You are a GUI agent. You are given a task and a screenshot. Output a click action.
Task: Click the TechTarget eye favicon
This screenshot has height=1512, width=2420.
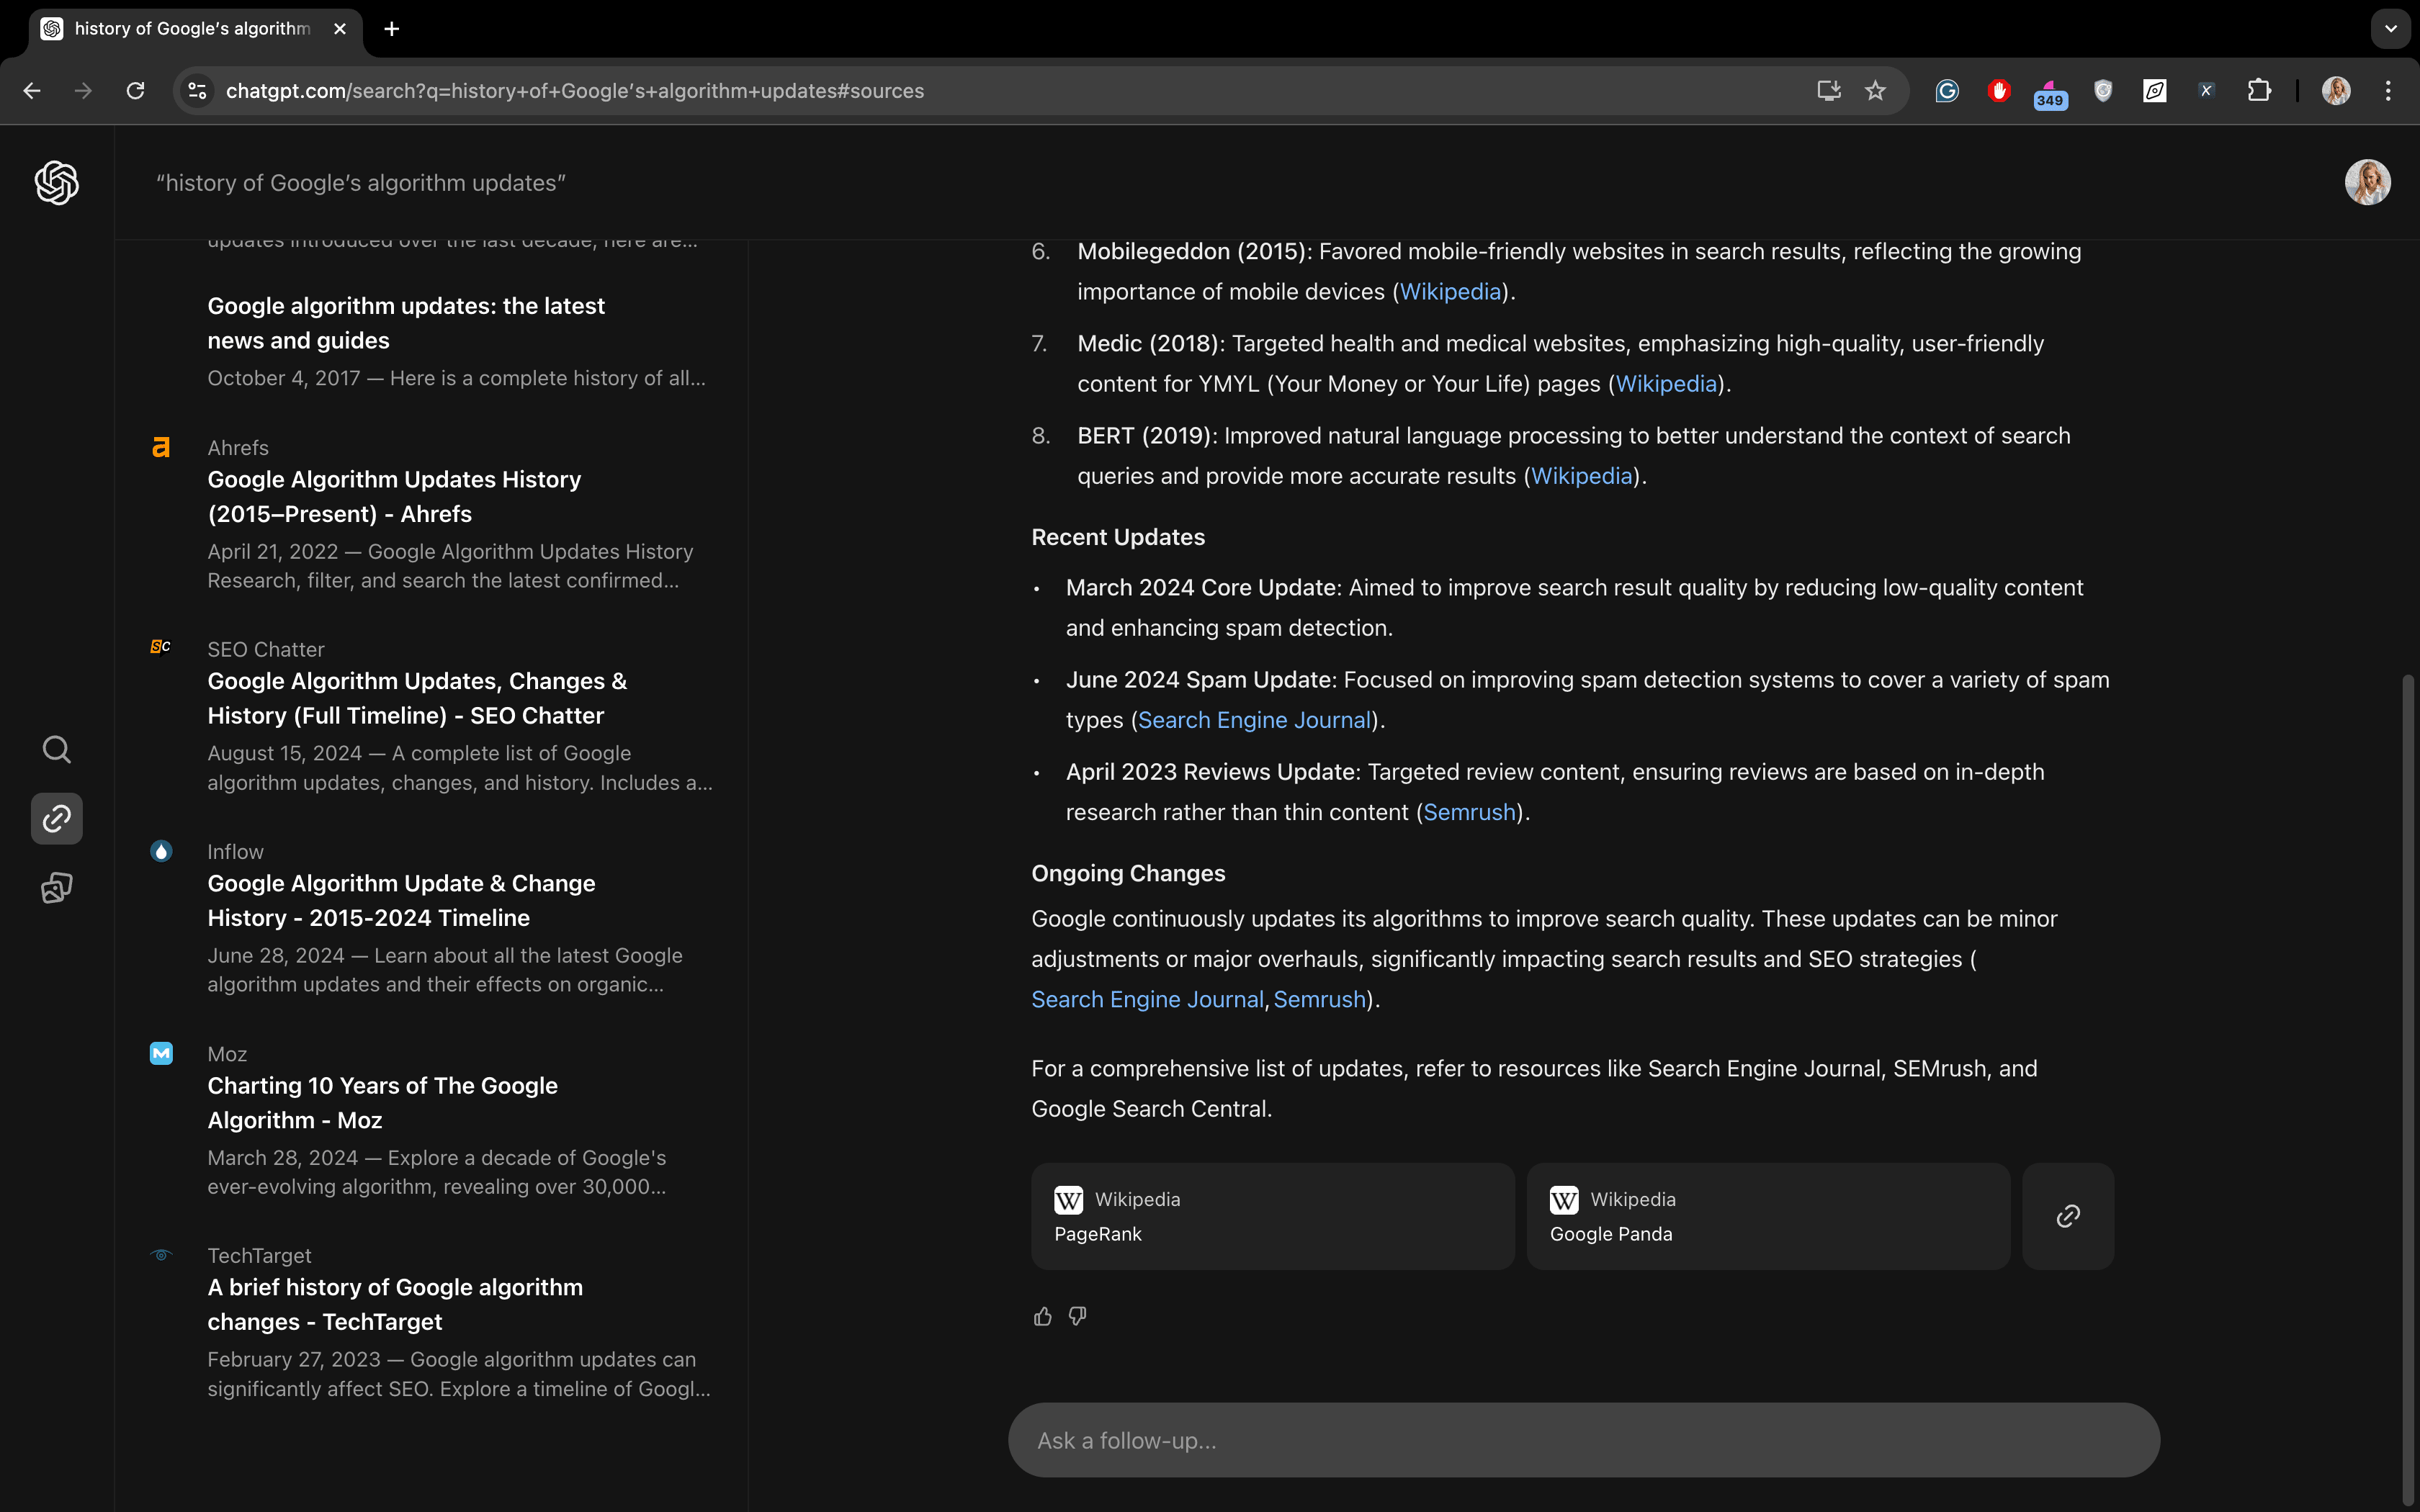coord(161,1255)
